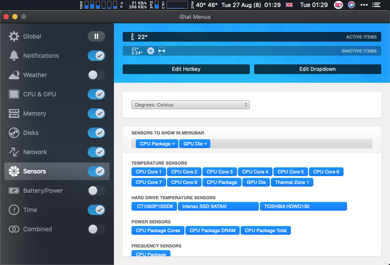Click the Edit Dropdown button
This screenshot has height=265, width=390.
pos(317,69)
